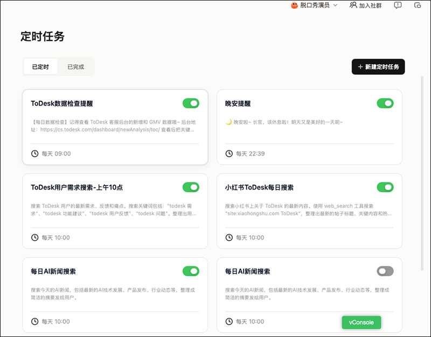Click clock icon on ToDesk数据检查提醒 card

click(x=34, y=153)
